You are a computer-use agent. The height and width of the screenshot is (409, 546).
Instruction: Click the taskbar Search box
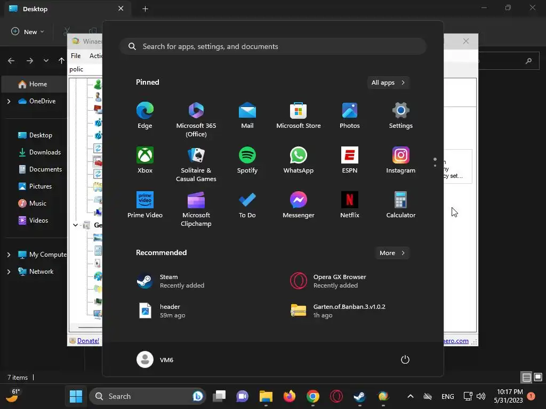[x=148, y=396]
